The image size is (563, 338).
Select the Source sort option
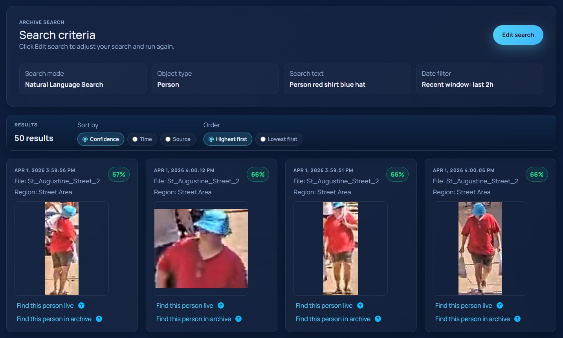[x=178, y=139]
